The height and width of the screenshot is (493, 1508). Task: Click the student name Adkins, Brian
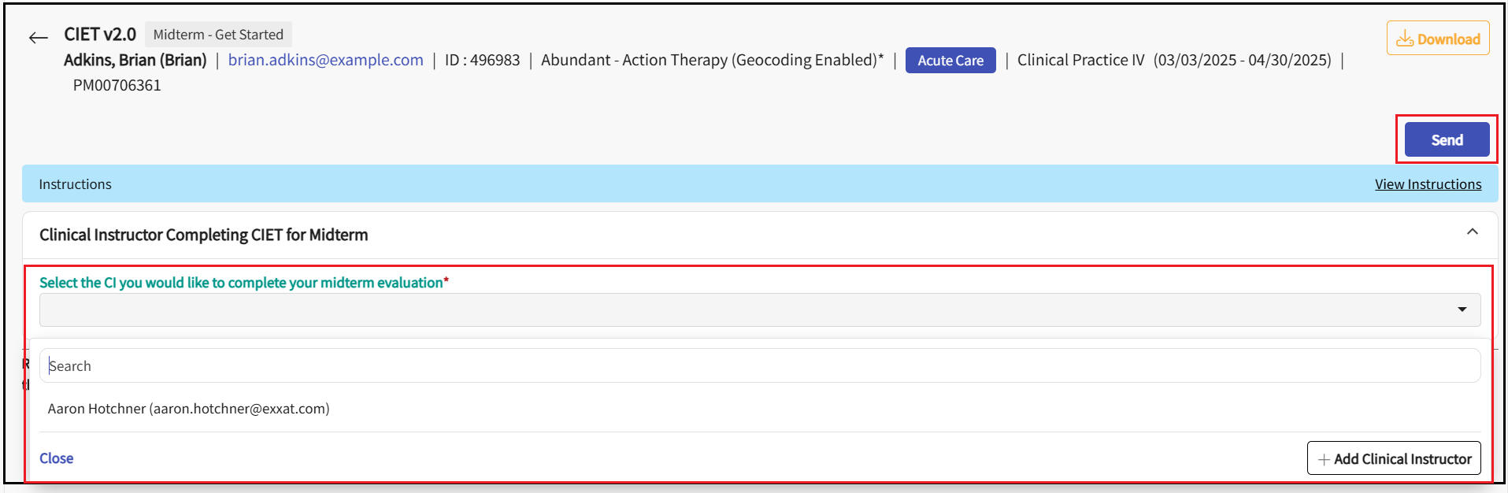[x=135, y=60]
